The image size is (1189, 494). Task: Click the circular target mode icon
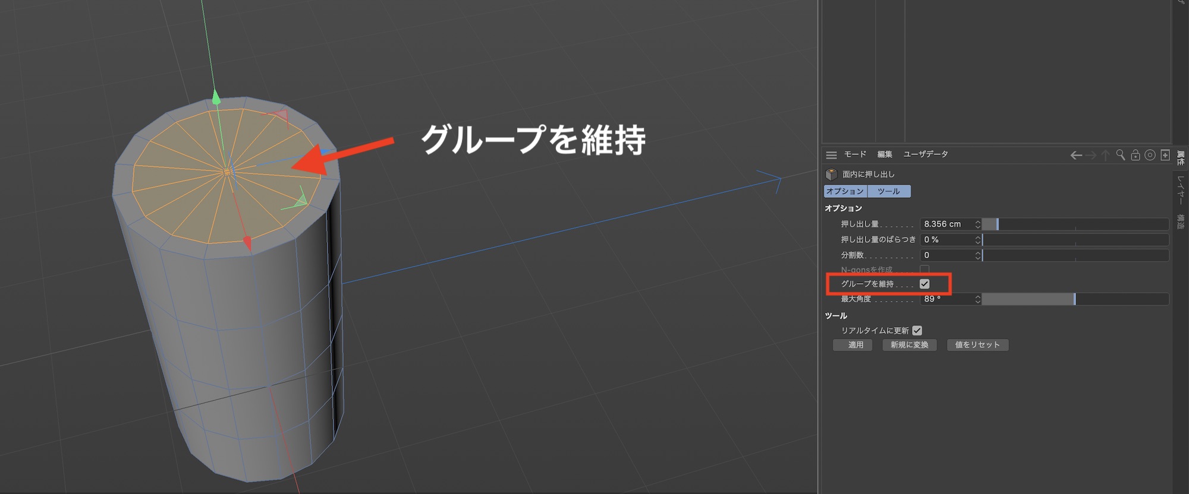[x=1150, y=155]
